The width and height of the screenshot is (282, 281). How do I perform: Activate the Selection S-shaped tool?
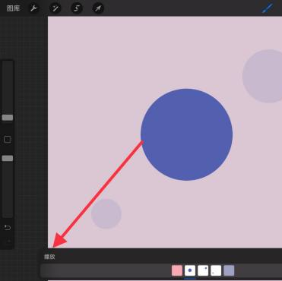click(x=77, y=8)
